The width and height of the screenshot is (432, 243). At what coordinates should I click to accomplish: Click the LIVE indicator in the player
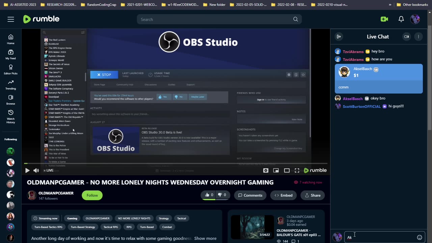(49, 170)
